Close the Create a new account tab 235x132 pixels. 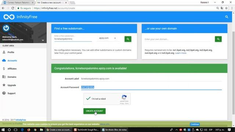pos(66,3)
